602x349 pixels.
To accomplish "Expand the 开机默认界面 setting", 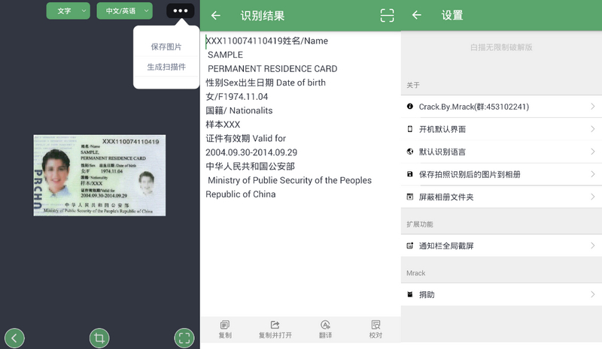I will [x=501, y=129].
